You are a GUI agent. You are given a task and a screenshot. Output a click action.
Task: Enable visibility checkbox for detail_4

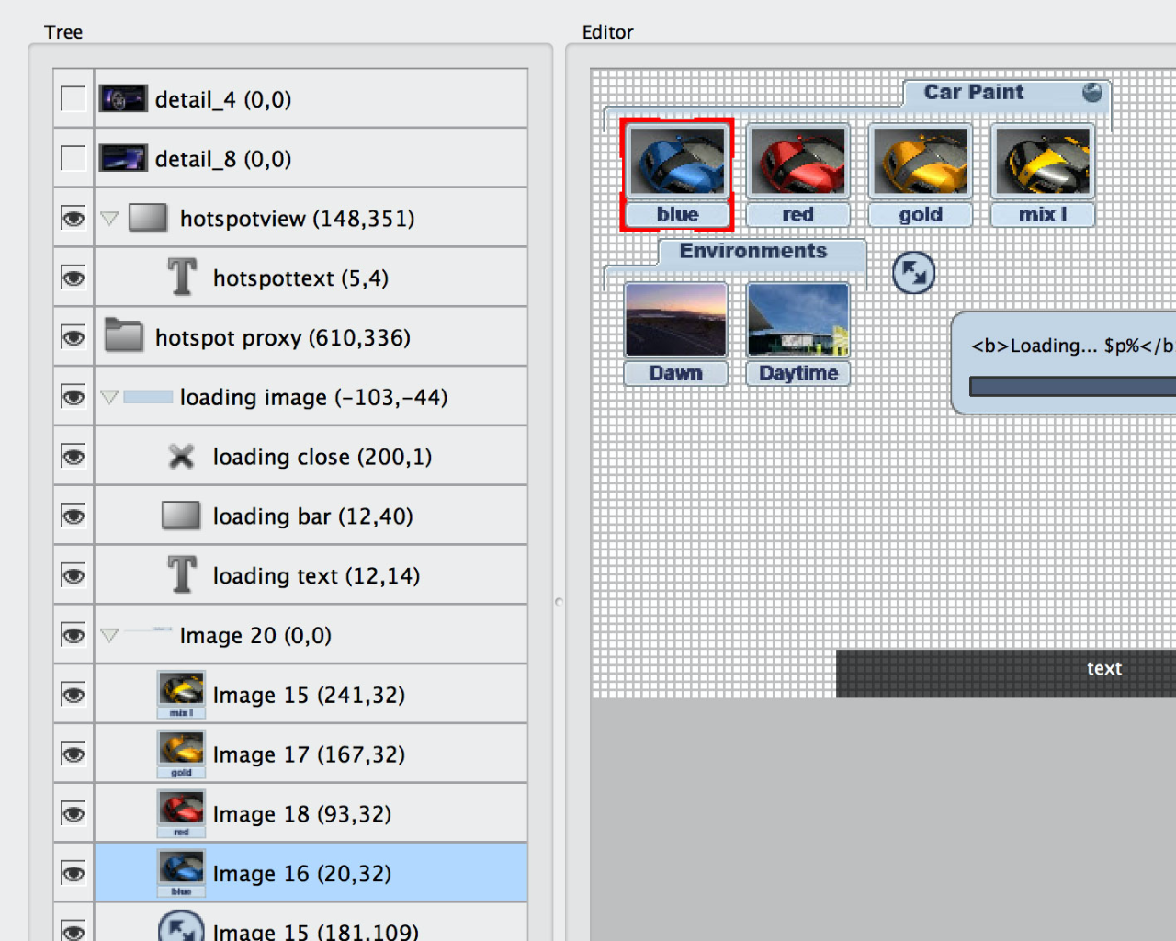73,98
